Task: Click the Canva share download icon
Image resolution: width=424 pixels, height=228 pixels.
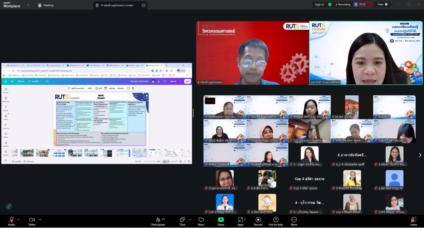Action: pos(159,82)
